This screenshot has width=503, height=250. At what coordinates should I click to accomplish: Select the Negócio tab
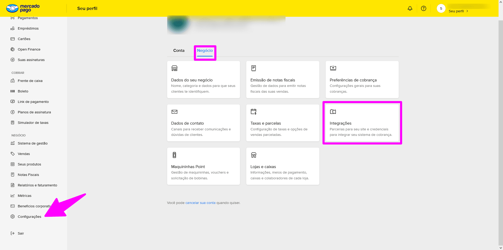(x=205, y=51)
